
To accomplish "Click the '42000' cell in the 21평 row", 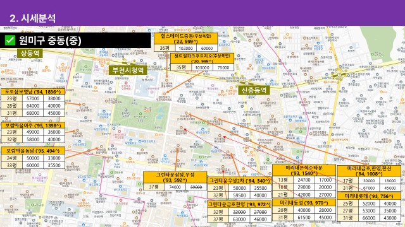I will click(304, 195).
